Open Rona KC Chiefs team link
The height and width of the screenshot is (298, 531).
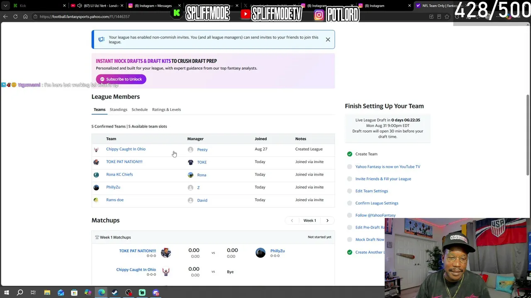[x=119, y=174]
